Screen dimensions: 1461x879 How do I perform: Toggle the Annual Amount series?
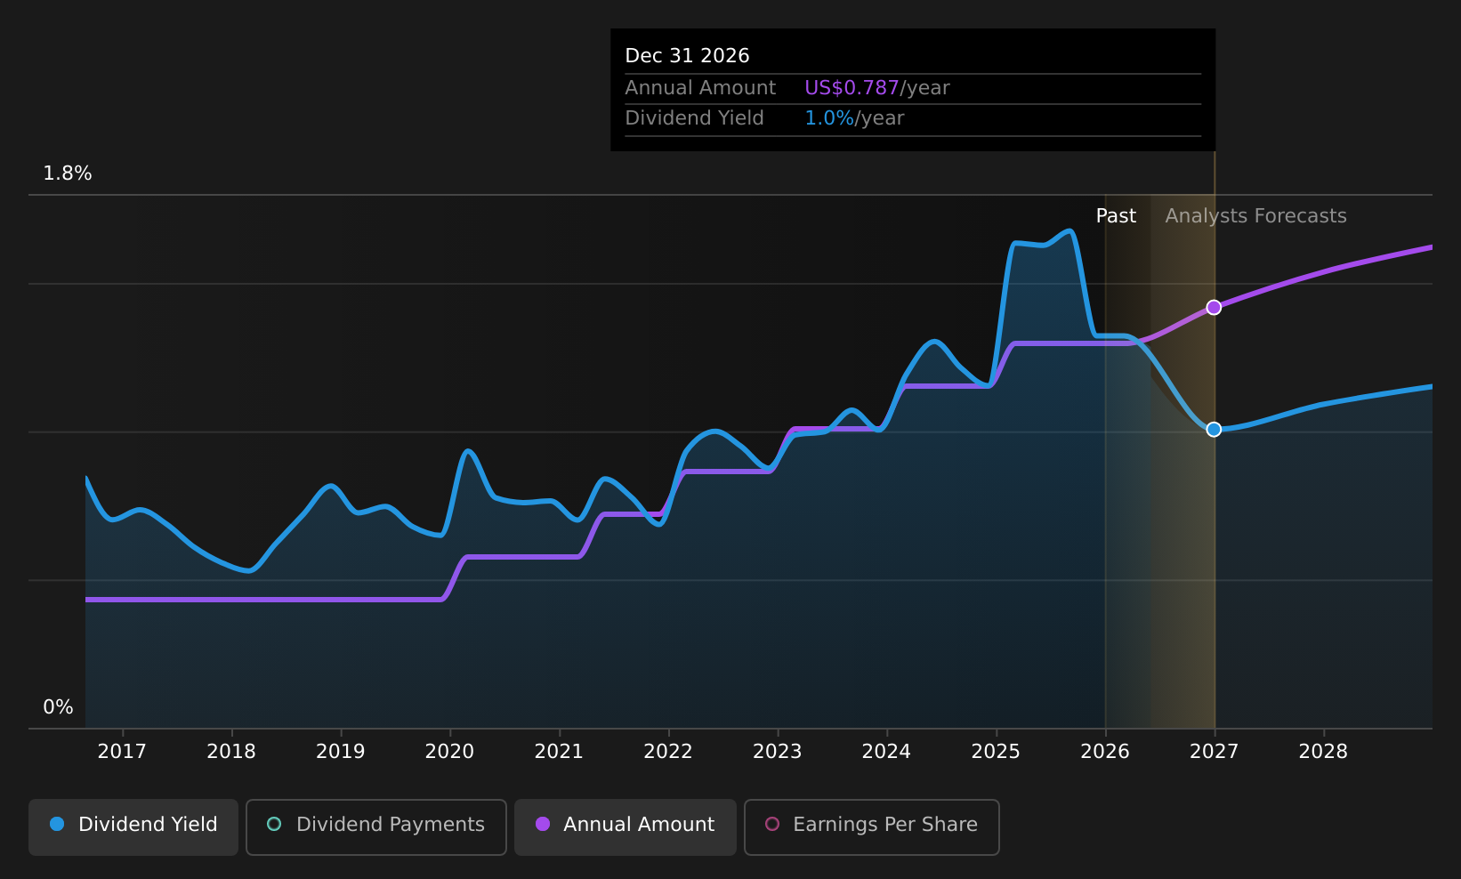[626, 827]
